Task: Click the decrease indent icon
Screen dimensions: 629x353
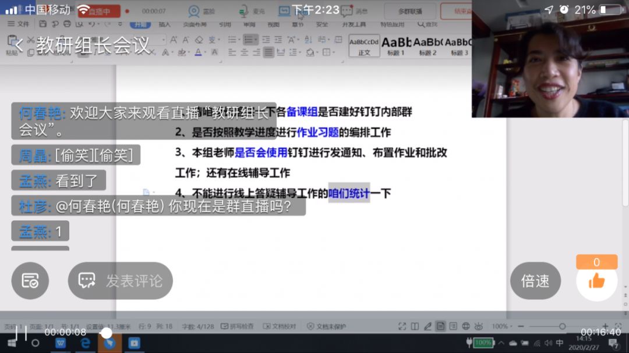Action: coord(266,40)
